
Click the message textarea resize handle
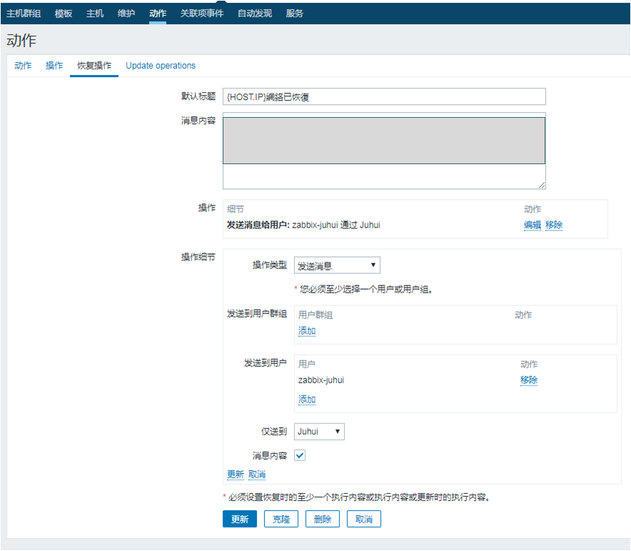[542, 185]
